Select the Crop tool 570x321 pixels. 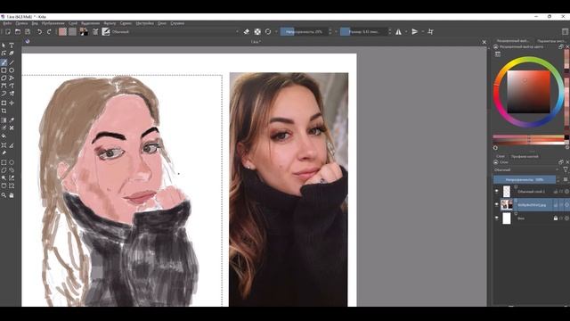[x=4, y=111]
